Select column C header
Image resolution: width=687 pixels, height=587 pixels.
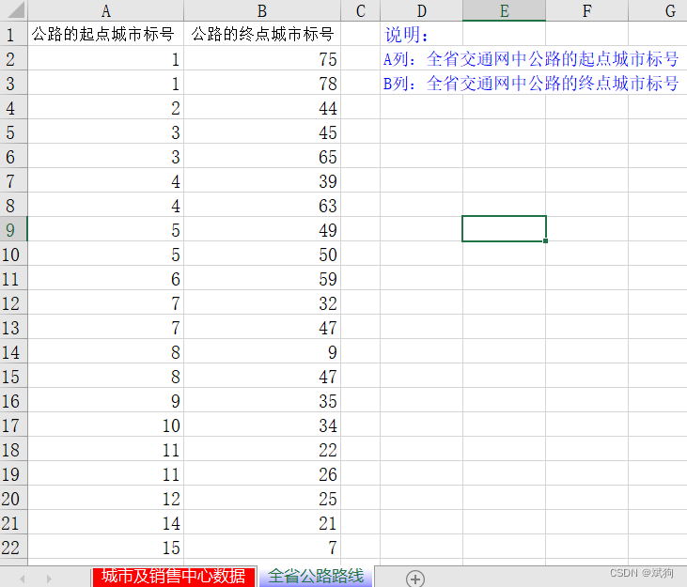(x=360, y=10)
